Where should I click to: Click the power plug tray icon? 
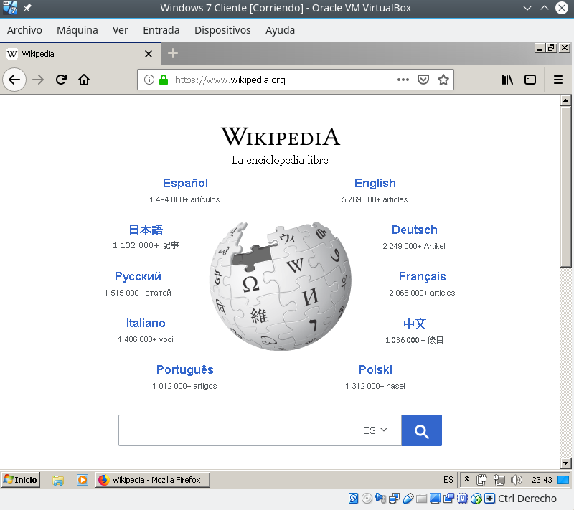pos(481,480)
